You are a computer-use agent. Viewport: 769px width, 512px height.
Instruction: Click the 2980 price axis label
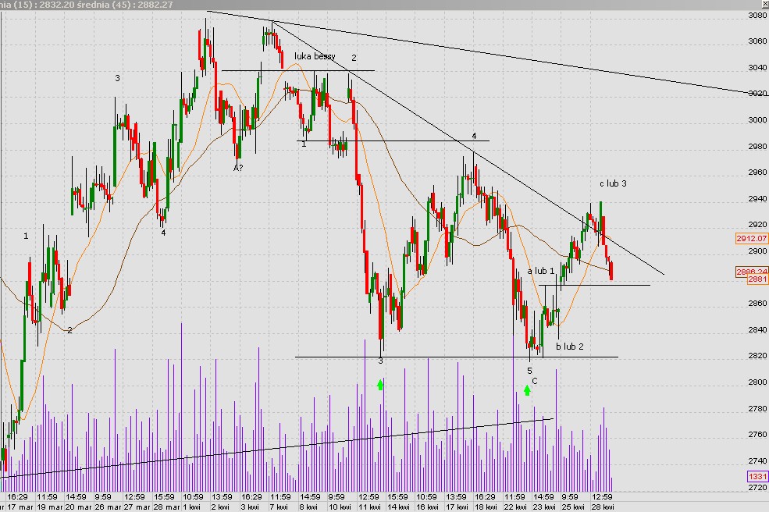click(x=757, y=147)
